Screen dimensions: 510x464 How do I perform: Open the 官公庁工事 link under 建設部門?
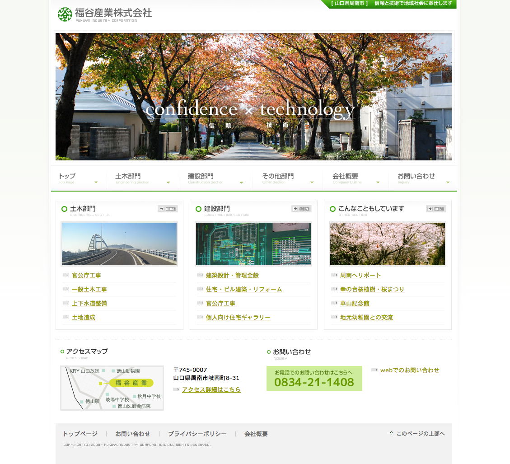(220, 303)
